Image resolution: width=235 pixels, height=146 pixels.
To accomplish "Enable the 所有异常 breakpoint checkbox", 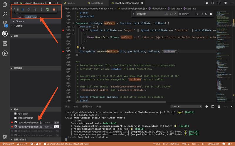I will (16, 114).
